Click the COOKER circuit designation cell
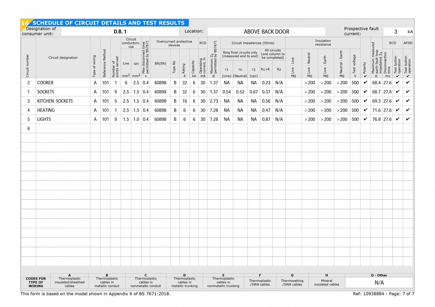This screenshot has width=435, height=307. [63, 83]
